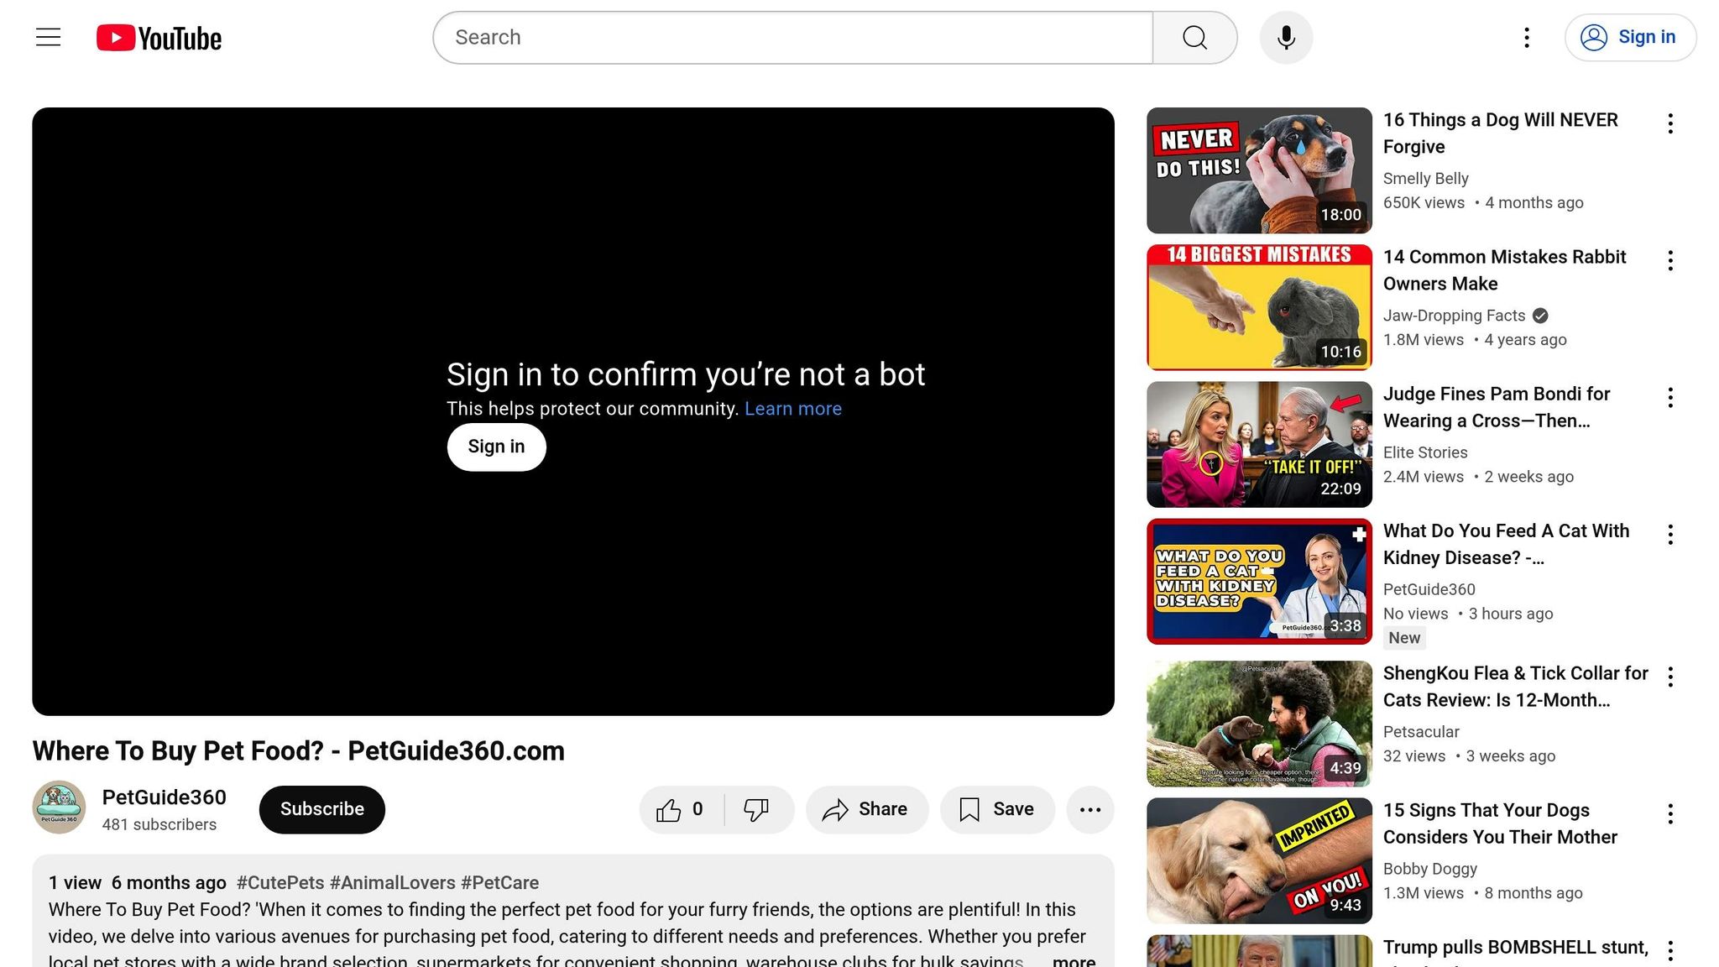Click into the Search field
This screenshot has height=967, width=1719.
point(792,38)
